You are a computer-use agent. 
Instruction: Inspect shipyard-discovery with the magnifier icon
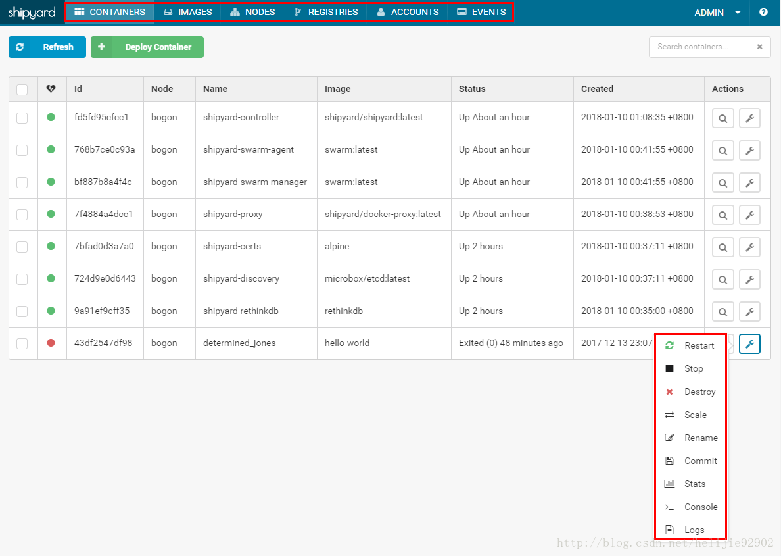(x=722, y=280)
